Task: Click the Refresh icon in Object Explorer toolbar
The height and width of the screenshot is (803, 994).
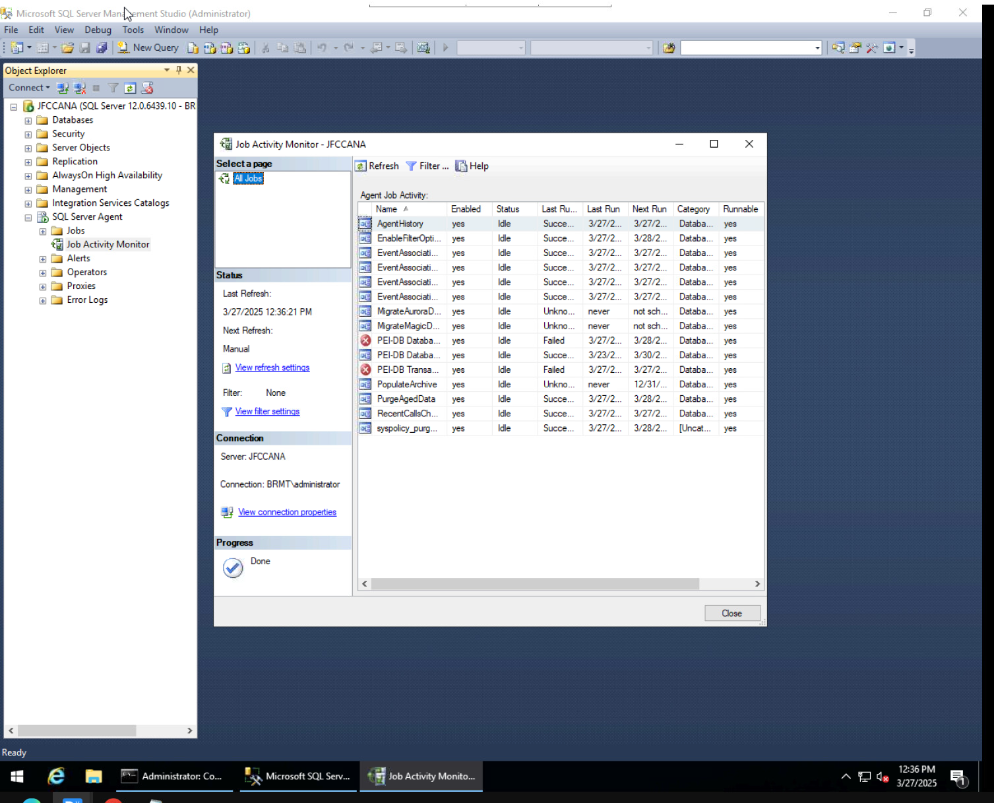Action: tap(130, 88)
